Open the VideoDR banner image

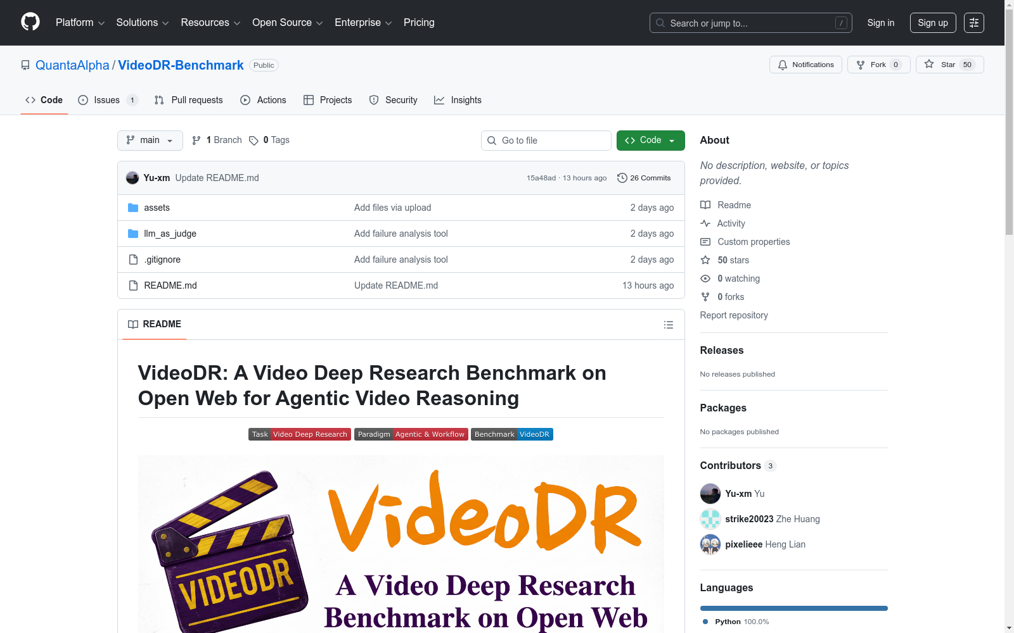pos(401,544)
